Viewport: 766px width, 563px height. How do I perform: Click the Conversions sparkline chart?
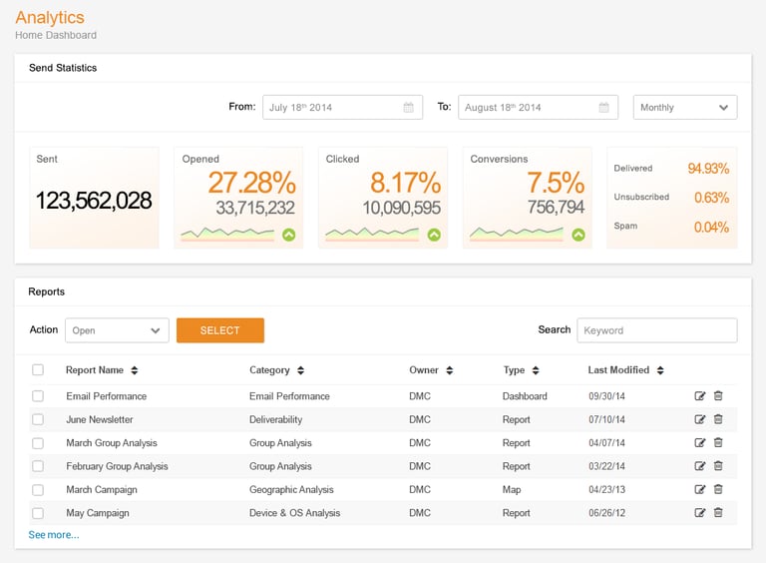tap(517, 235)
